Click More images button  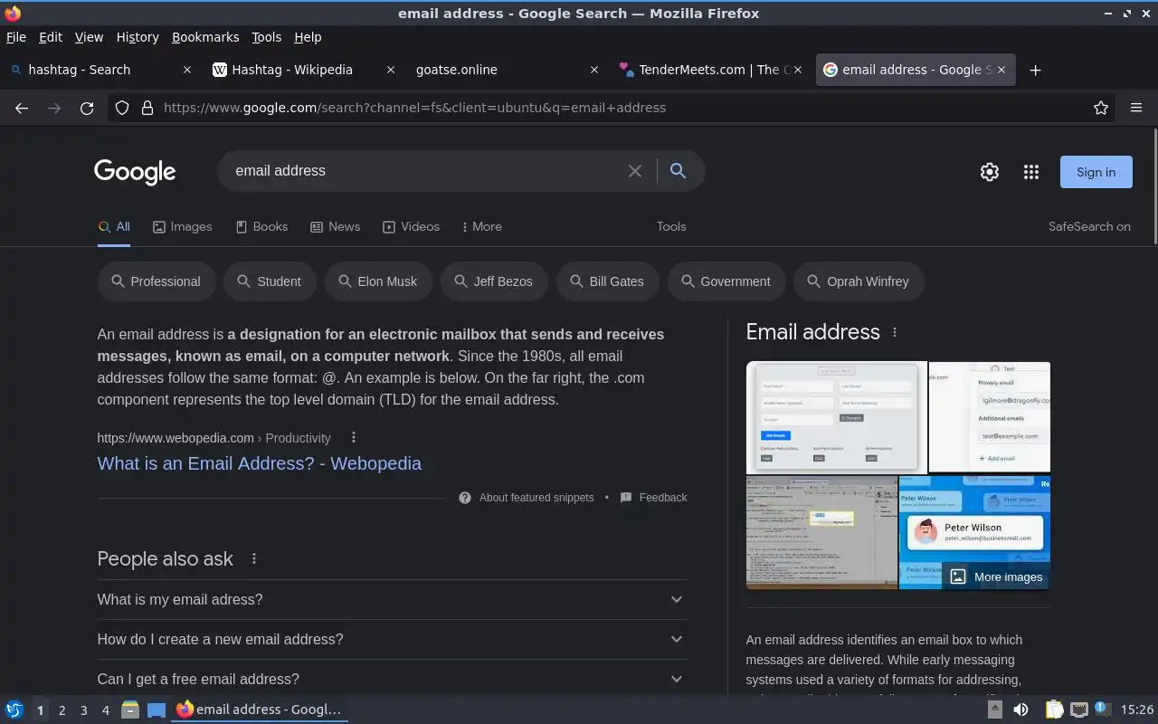[996, 577]
